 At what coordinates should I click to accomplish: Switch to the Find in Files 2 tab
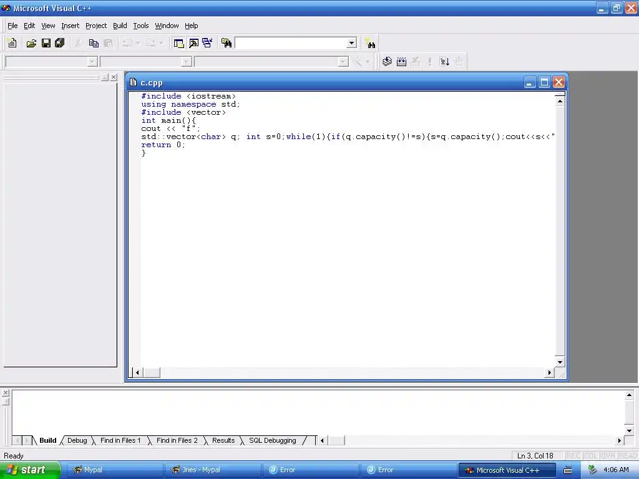click(x=177, y=440)
